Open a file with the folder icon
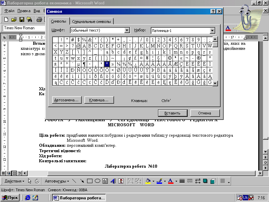Image resolution: width=269 pixels, height=202 pixels. (x=14, y=20)
